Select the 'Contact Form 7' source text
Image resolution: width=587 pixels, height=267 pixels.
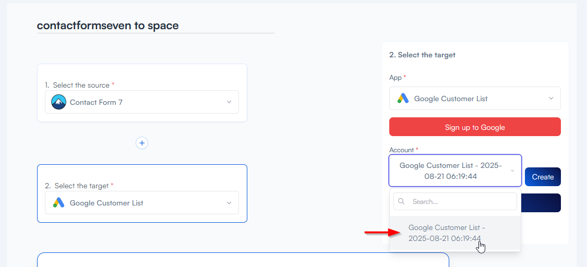[x=96, y=102]
